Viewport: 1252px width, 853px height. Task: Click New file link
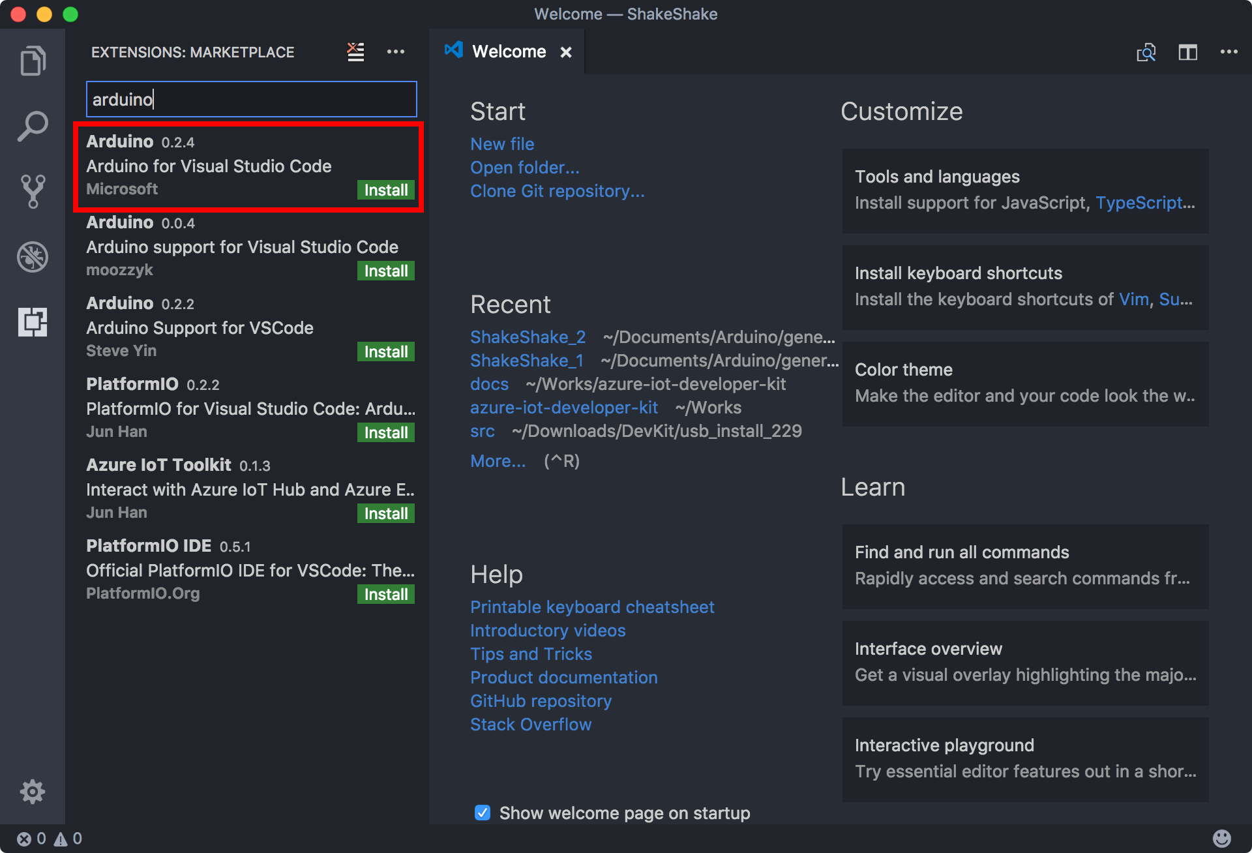502,144
